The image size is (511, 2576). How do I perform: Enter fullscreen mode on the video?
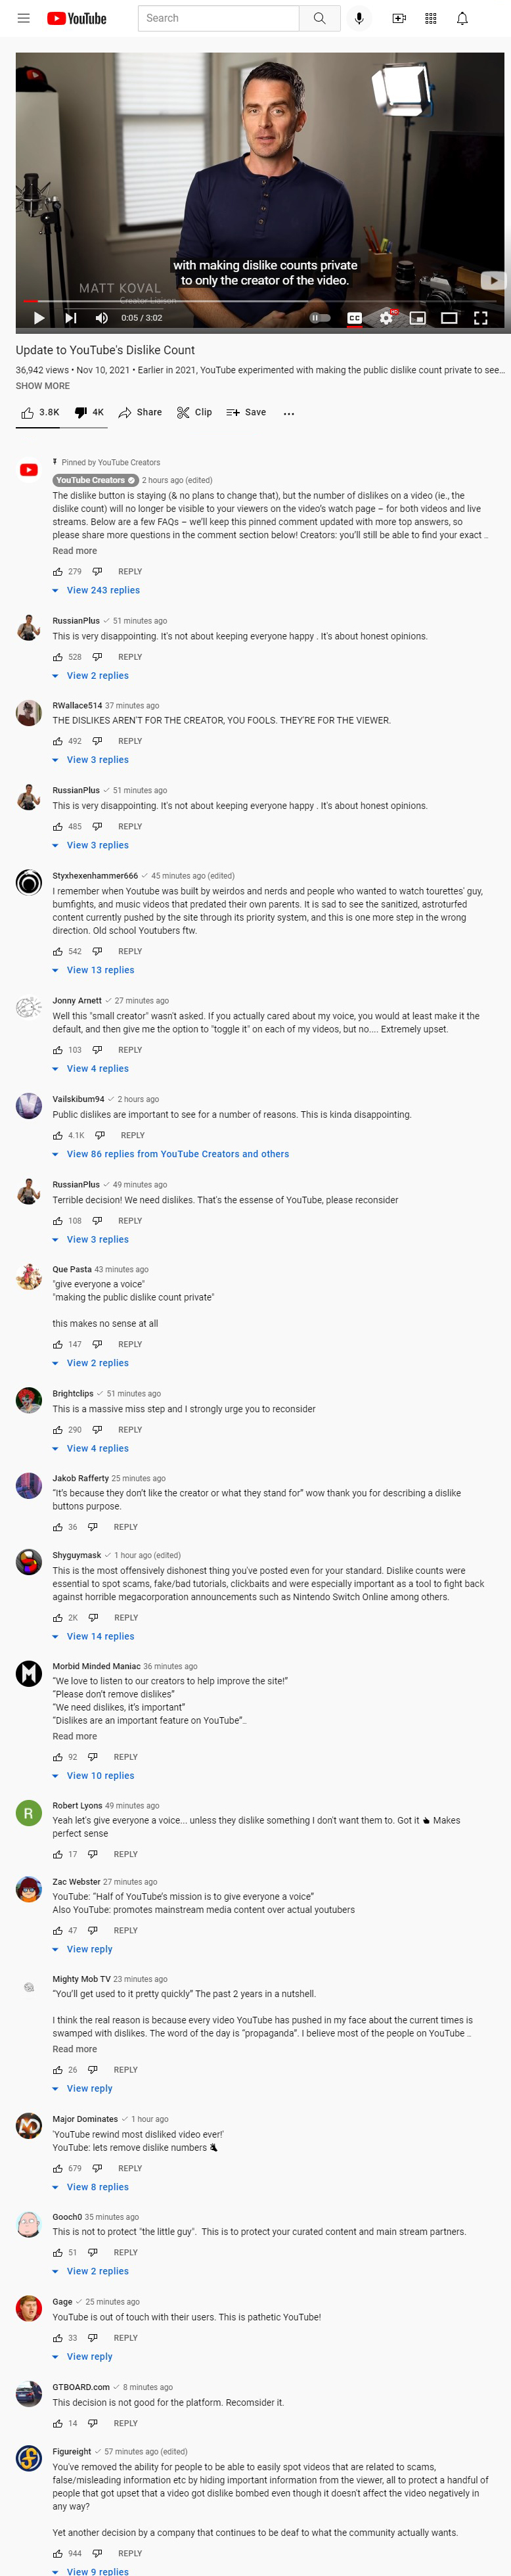(x=480, y=318)
